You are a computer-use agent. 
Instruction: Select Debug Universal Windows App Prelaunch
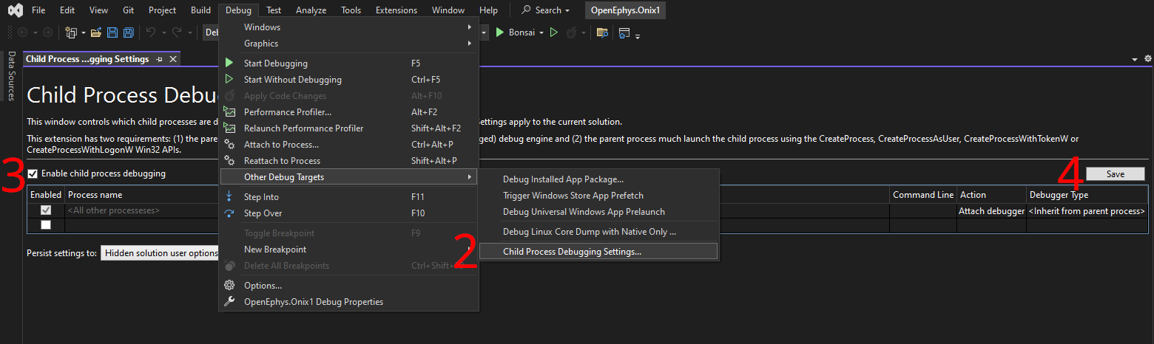pyautogui.click(x=598, y=212)
